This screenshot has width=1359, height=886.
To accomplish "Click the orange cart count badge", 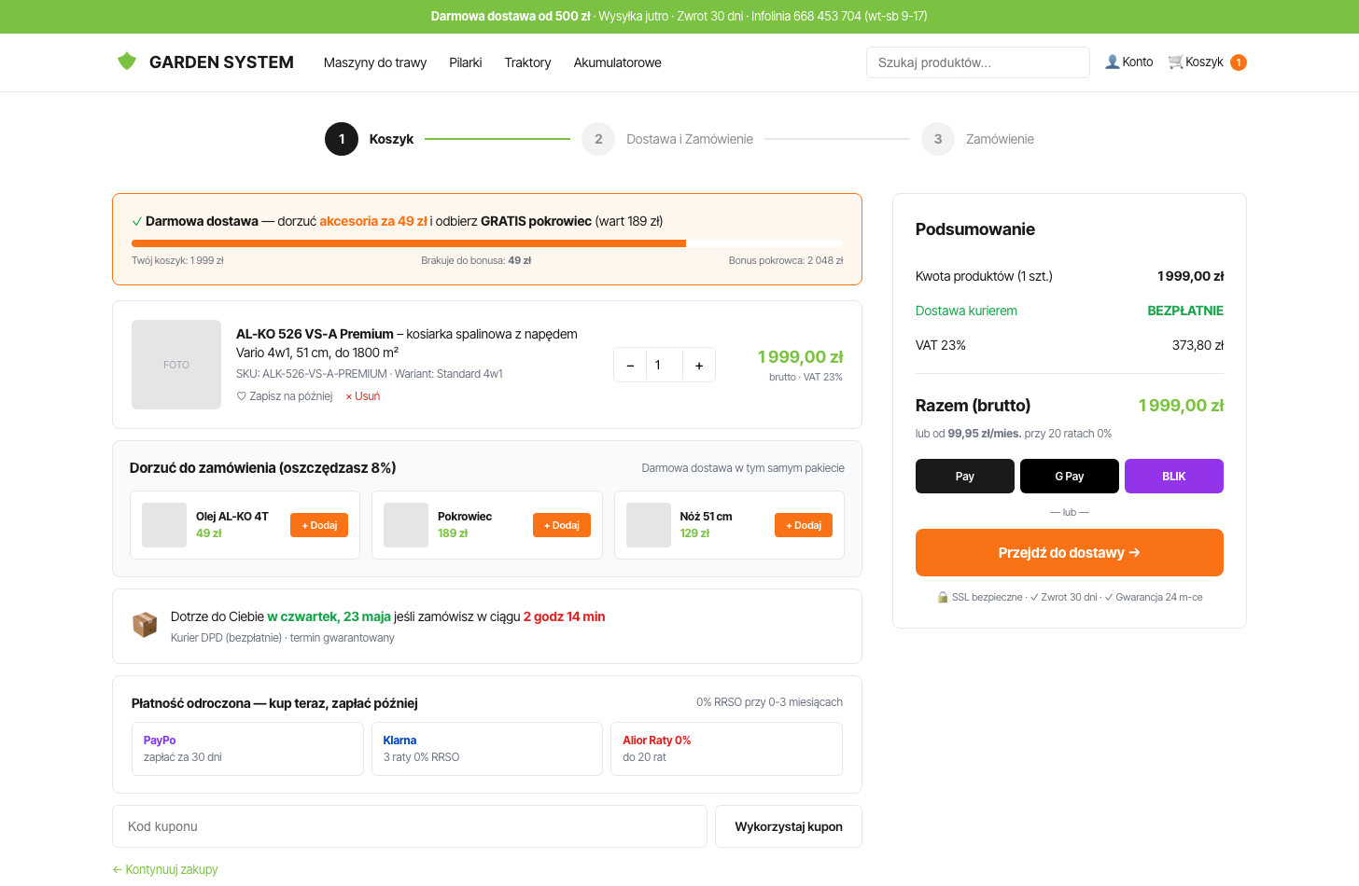I will (1239, 62).
